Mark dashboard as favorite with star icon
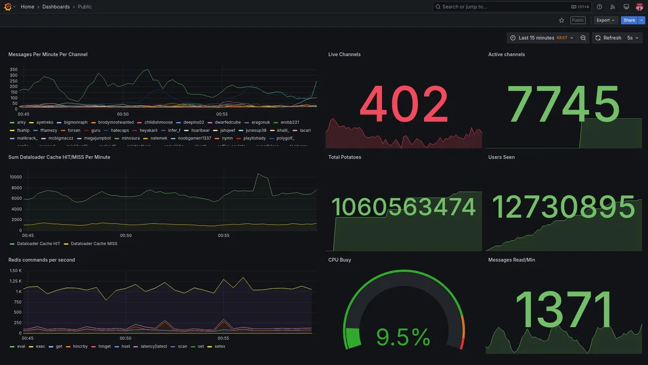Viewport: 648px width, 365px height. tap(561, 20)
